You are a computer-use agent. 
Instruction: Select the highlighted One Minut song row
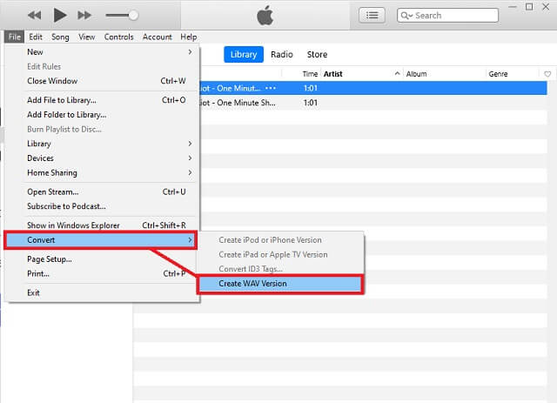[x=373, y=88]
